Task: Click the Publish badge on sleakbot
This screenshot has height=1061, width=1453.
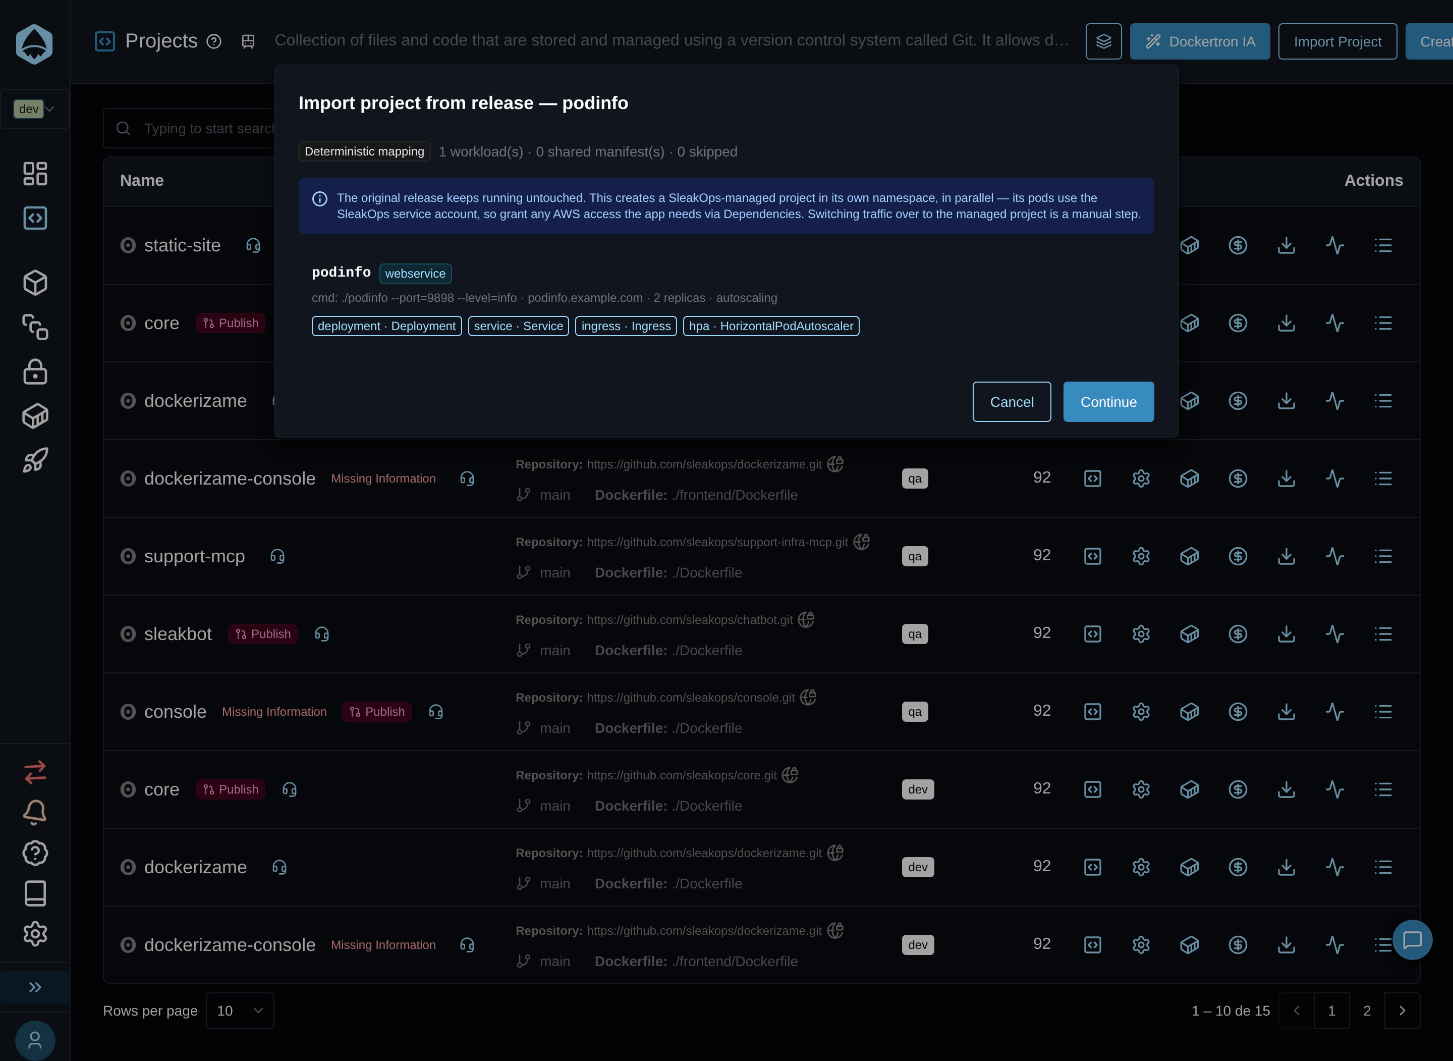Action: (262, 634)
